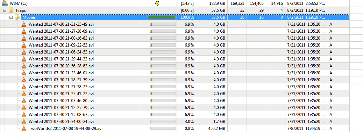Click VLC icon of TwoWorlds2 avi file
Screen dimensions: 363x132
tap(24, 128)
